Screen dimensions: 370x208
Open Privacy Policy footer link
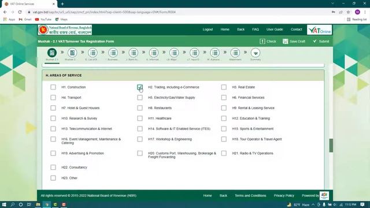(x=284, y=195)
